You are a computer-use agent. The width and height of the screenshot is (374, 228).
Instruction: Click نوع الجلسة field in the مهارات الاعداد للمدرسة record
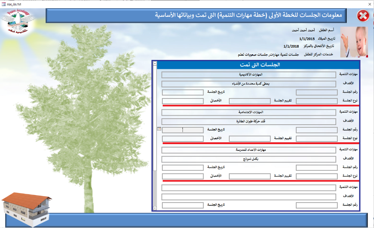[x=317, y=176]
